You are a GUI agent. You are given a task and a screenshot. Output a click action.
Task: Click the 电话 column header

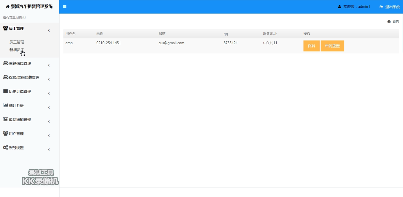click(x=100, y=34)
